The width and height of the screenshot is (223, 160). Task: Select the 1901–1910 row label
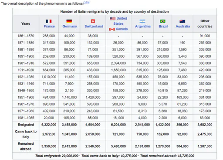26,63
